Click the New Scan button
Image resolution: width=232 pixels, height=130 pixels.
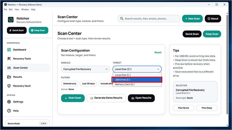point(192,19)
